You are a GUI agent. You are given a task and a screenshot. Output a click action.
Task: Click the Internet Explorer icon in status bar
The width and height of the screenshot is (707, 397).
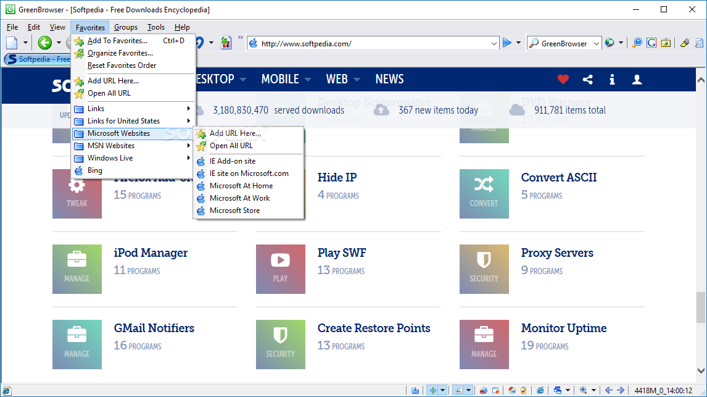(540, 390)
